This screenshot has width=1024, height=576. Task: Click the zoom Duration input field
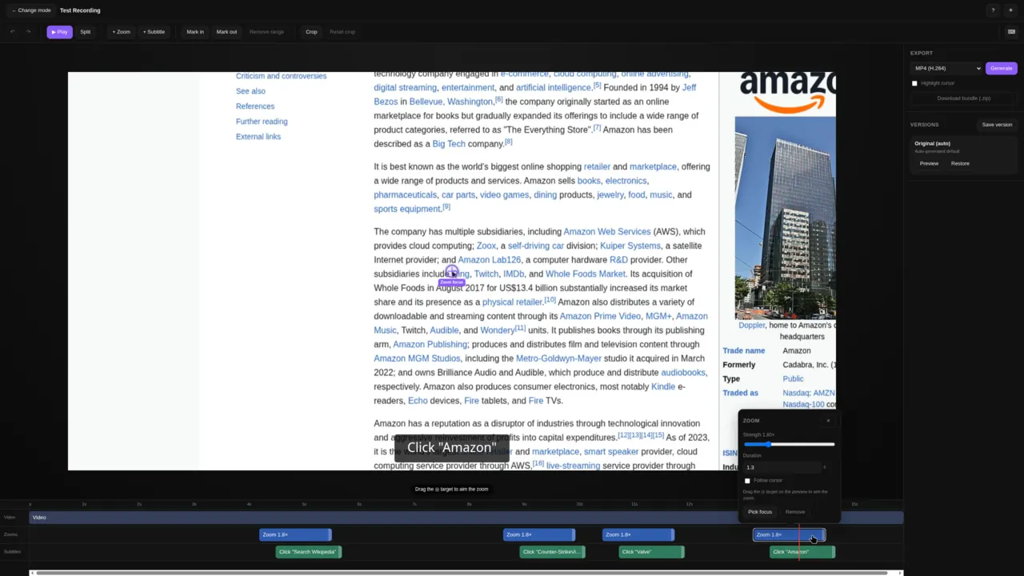click(x=782, y=467)
